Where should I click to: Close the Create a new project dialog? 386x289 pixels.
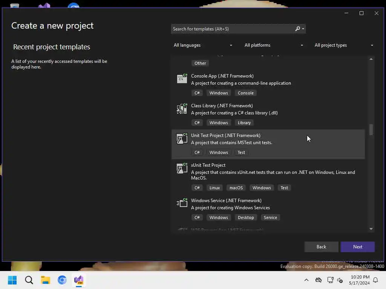tap(377, 13)
